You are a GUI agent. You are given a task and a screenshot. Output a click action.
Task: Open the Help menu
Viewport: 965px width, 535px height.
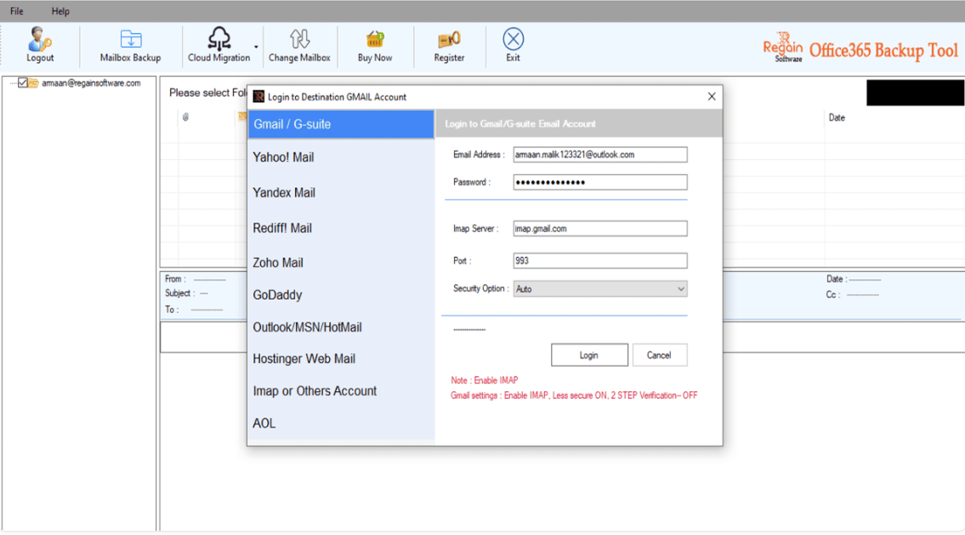point(60,11)
